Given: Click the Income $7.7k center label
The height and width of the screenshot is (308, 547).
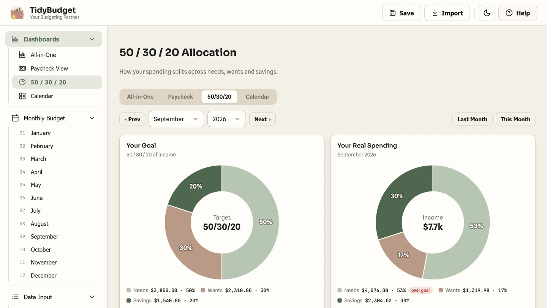Looking at the screenshot, I should click(433, 223).
